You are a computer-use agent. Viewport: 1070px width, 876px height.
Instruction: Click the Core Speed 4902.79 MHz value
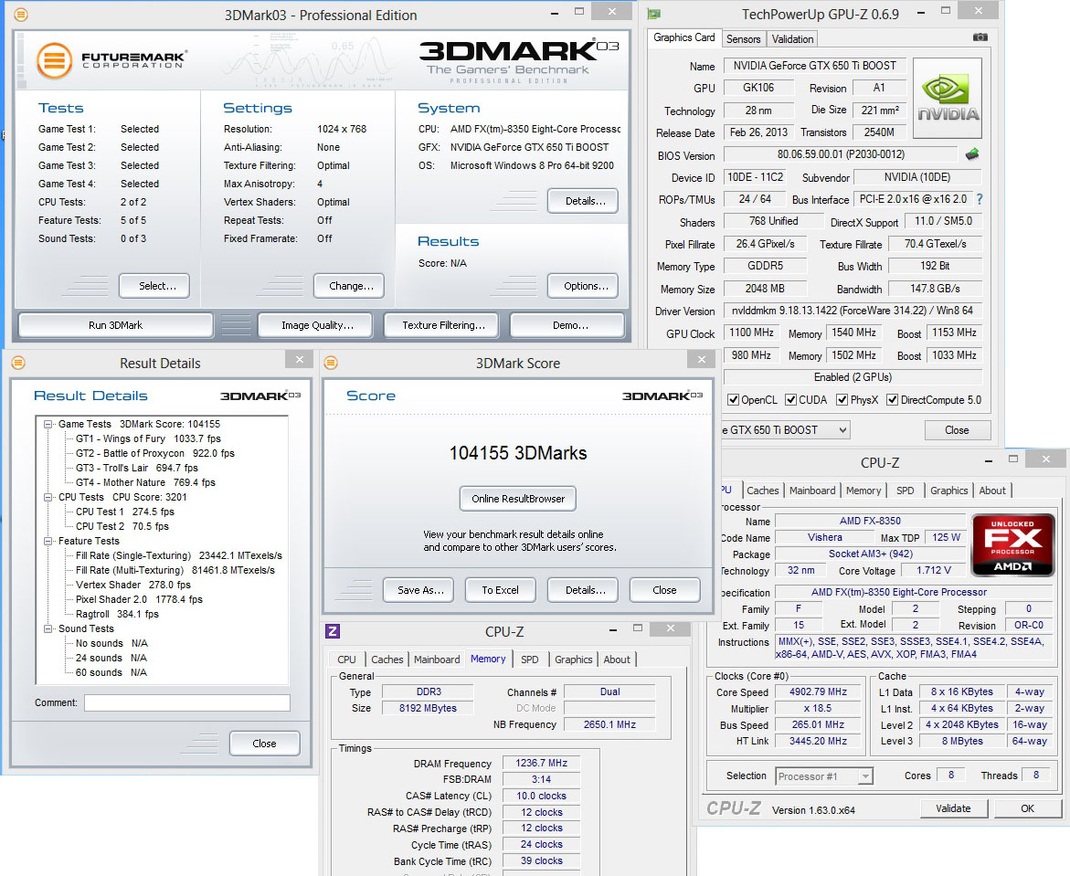(x=818, y=691)
